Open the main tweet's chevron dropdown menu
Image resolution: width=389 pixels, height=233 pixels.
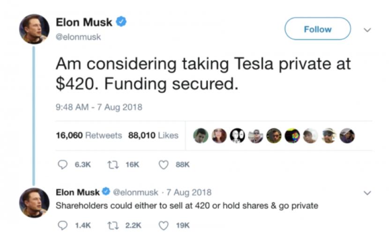click(368, 29)
